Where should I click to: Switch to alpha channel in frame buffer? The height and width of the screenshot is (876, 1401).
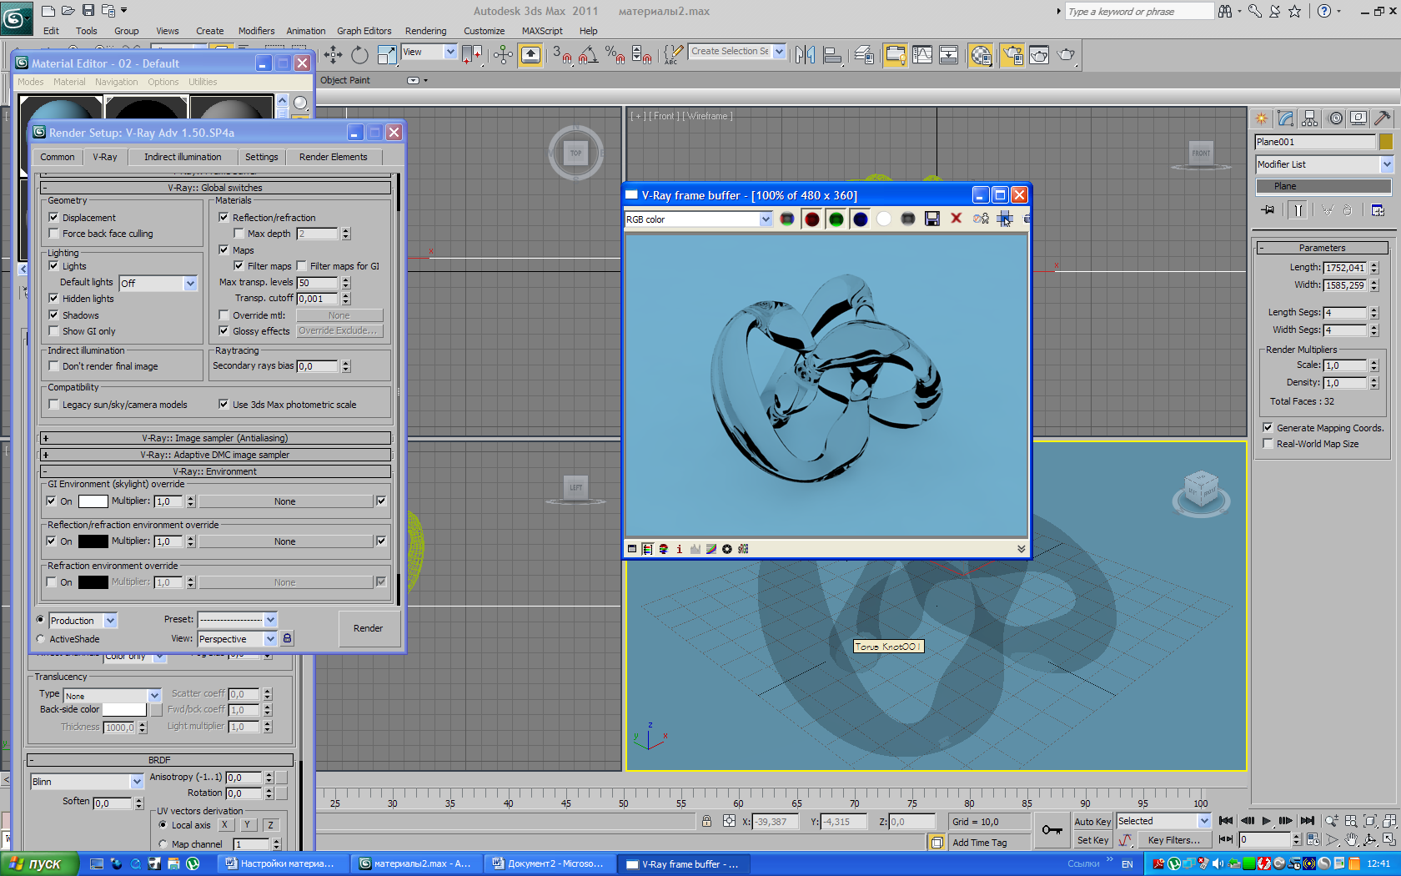point(884,219)
